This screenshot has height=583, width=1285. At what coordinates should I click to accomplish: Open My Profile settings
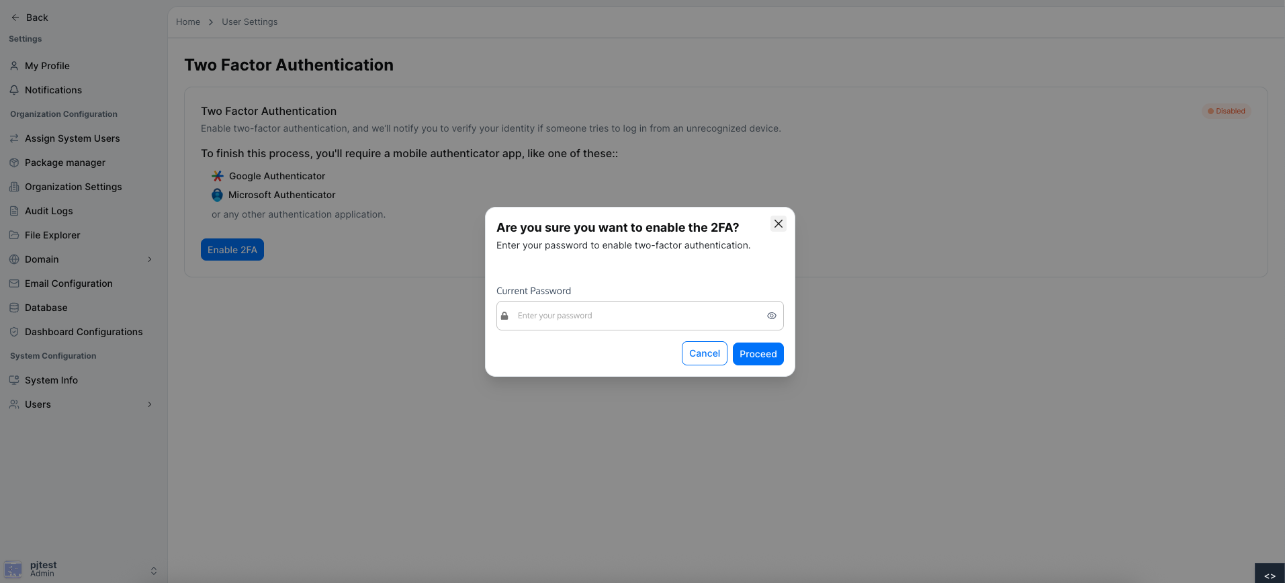click(x=47, y=66)
